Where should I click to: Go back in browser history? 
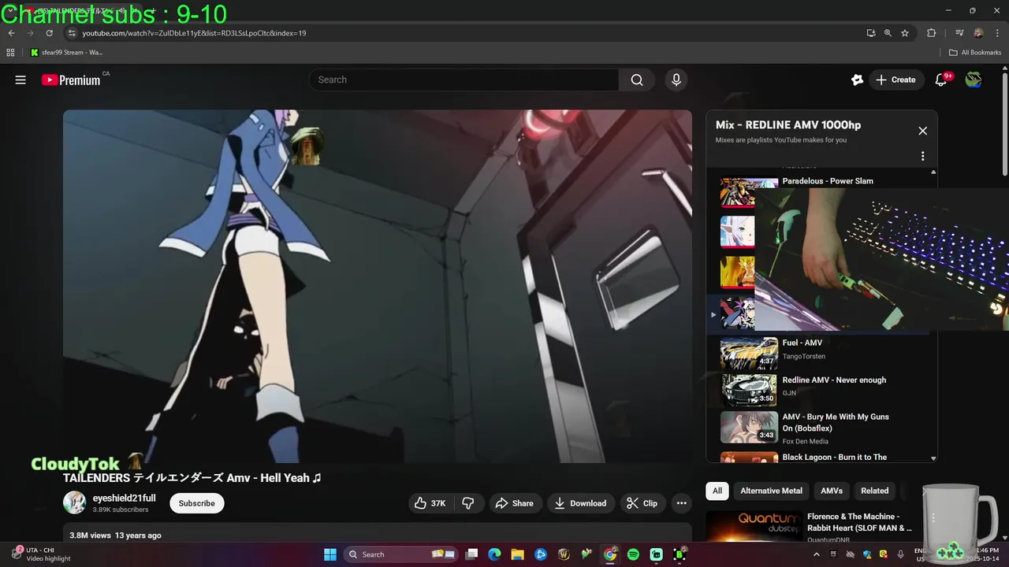point(11,33)
